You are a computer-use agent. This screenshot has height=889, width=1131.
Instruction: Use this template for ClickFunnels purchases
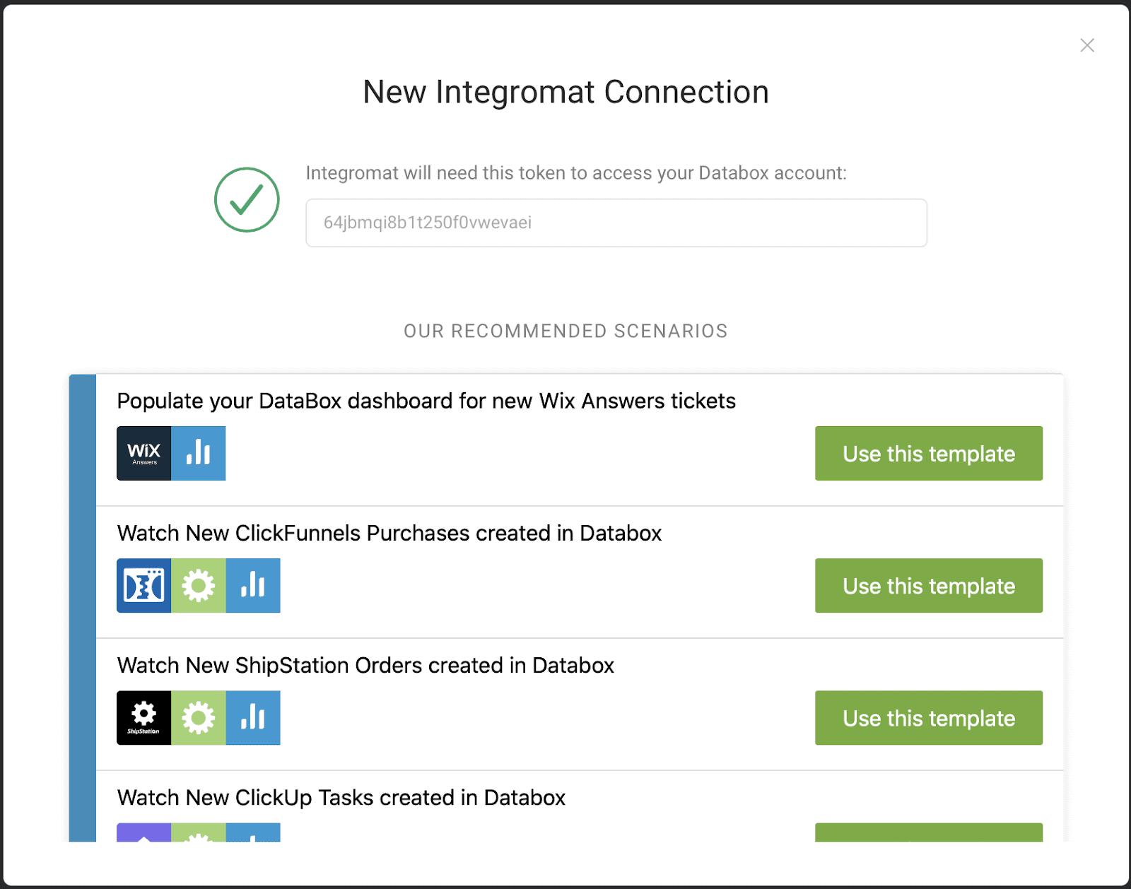(928, 585)
